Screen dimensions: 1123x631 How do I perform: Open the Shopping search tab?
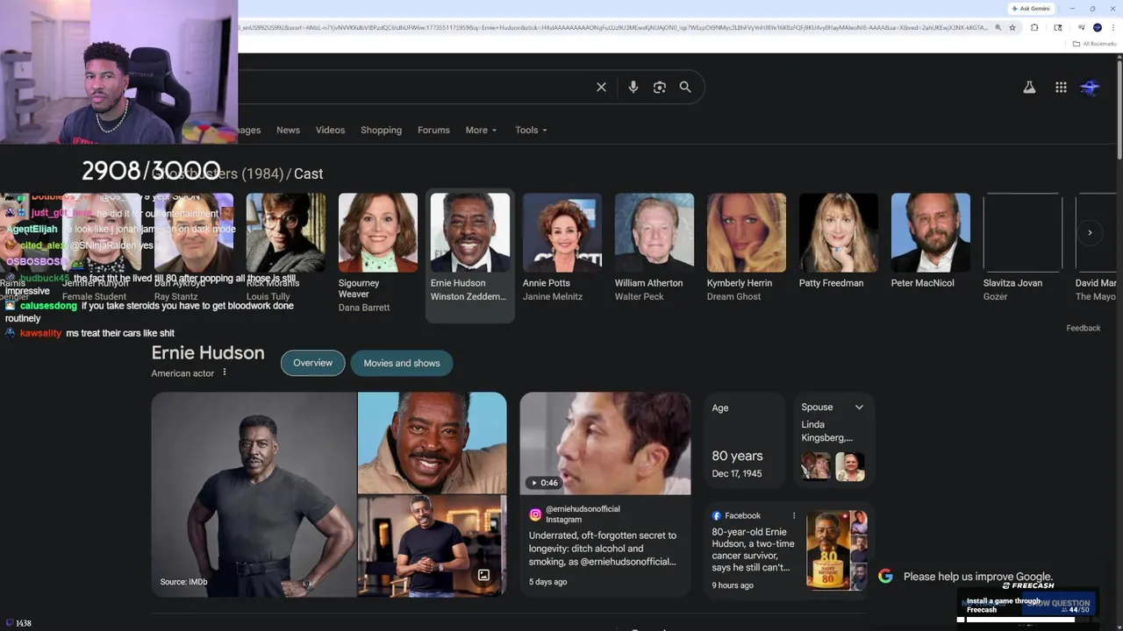point(381,130)
